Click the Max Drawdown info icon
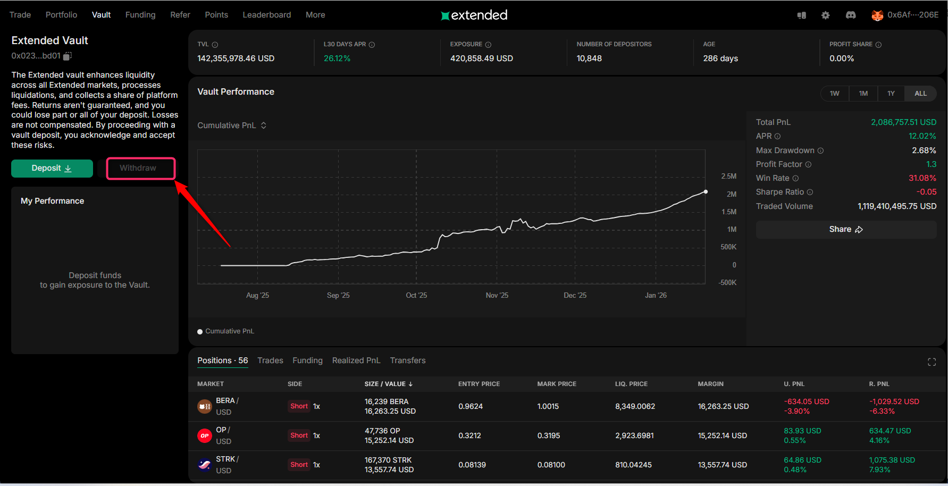The image size is (948, 486). point(820,150)
